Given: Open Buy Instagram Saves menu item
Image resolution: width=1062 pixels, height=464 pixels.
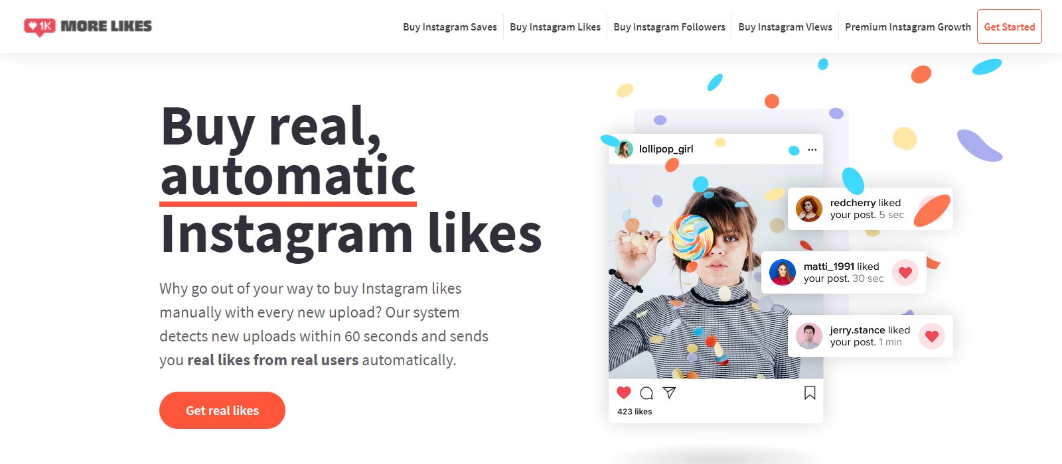Looking at the screenshot, I should click(x=450, y=27).
